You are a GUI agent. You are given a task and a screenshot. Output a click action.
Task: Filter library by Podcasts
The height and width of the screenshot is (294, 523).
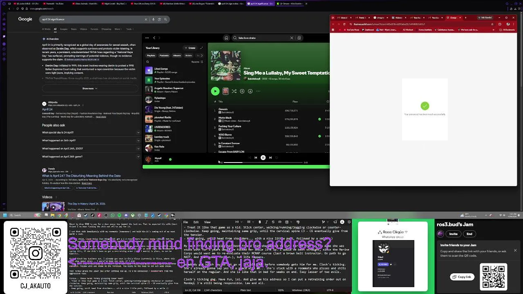(x=164, y=56)
